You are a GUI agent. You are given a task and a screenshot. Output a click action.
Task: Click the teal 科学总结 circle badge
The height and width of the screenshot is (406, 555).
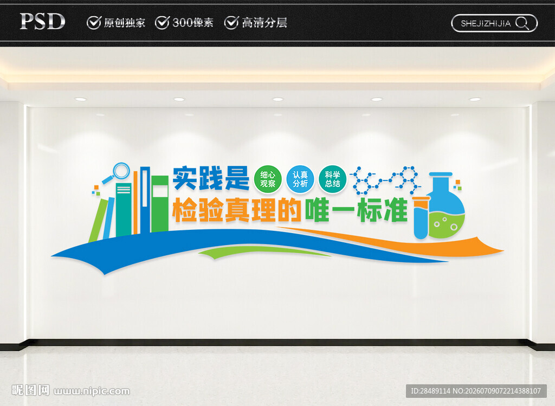(332, 179)
